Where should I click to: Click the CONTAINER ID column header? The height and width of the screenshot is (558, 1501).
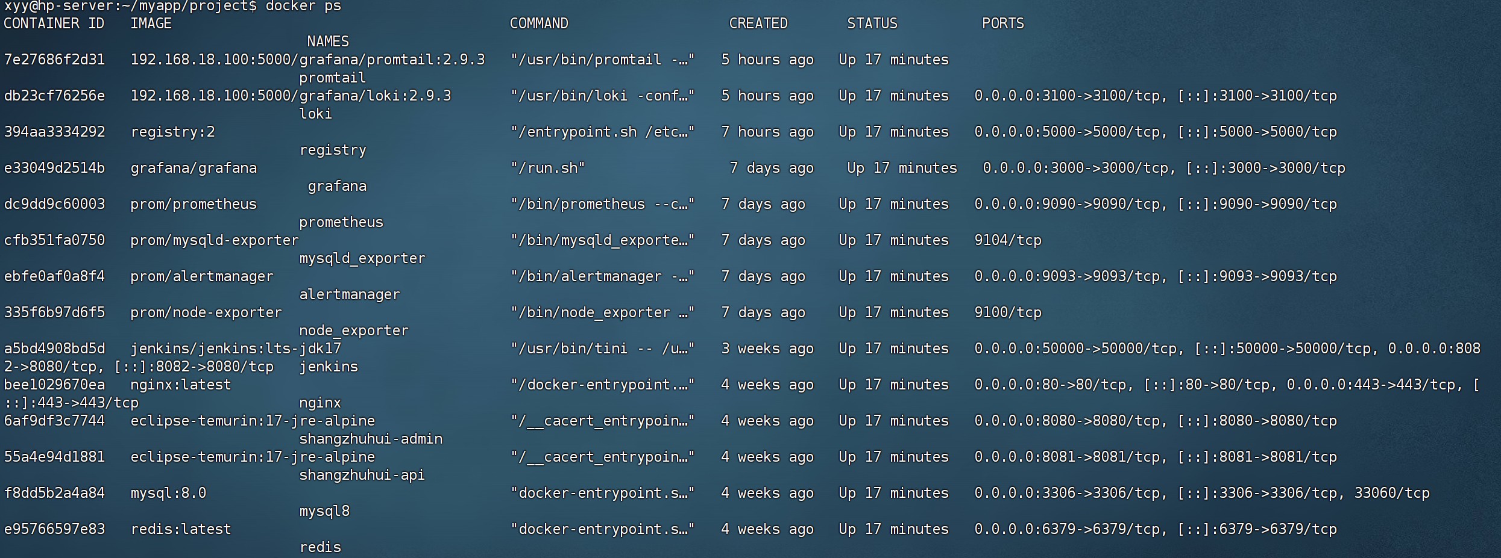tap(54, 23)
